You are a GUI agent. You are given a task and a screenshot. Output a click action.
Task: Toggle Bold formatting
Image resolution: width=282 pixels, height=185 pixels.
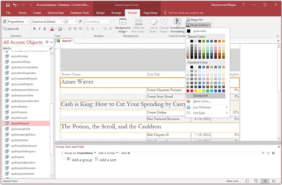(x=34, y=29)
